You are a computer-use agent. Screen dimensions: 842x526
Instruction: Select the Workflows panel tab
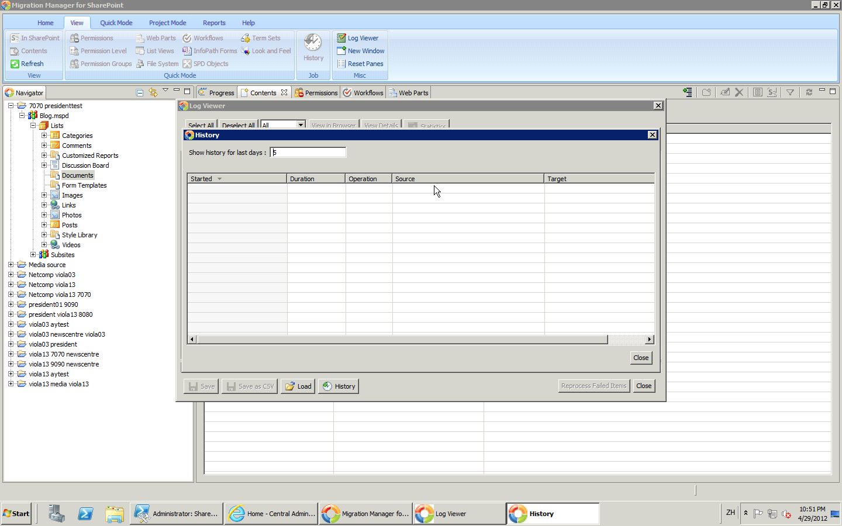point(363,92)
